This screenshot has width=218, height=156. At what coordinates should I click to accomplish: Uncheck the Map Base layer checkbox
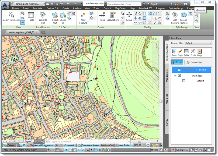tap(179, 76)
